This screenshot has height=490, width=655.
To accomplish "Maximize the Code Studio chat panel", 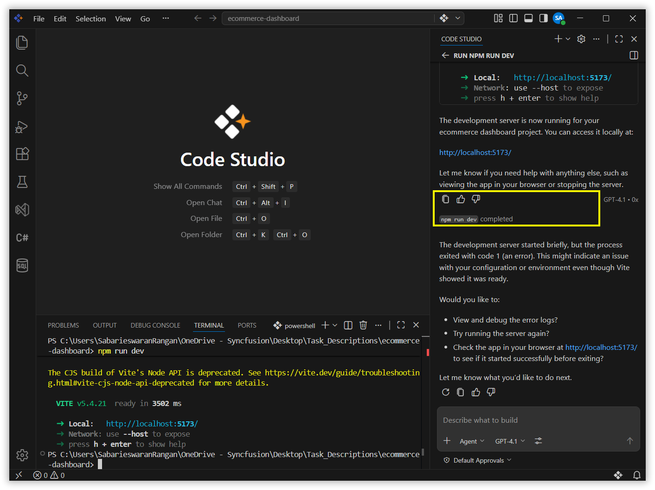I will coord(619,39).
